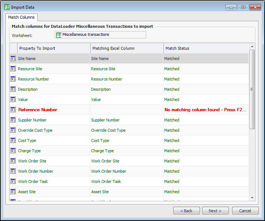The image size is (265, 221).
Task: Click the Matching Excel Column header
Action: pyautogui.click(x=126, y=48)
